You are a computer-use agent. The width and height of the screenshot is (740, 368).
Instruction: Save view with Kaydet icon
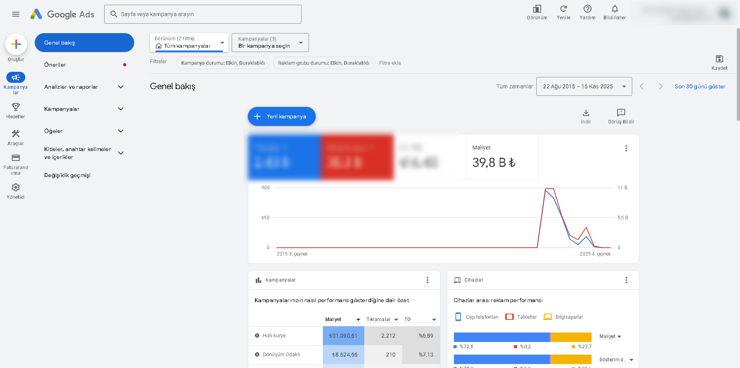719,59
